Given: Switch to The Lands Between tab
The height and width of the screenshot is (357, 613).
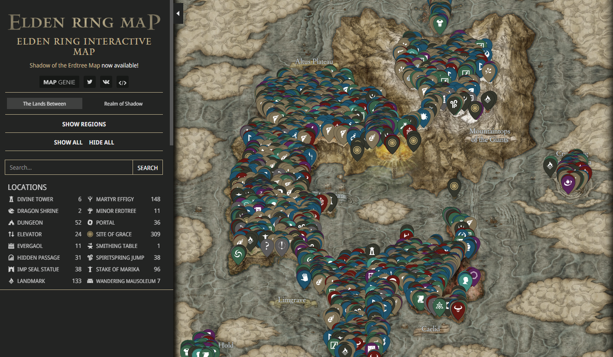Looking at the screenshot, I should click(45, 103).
